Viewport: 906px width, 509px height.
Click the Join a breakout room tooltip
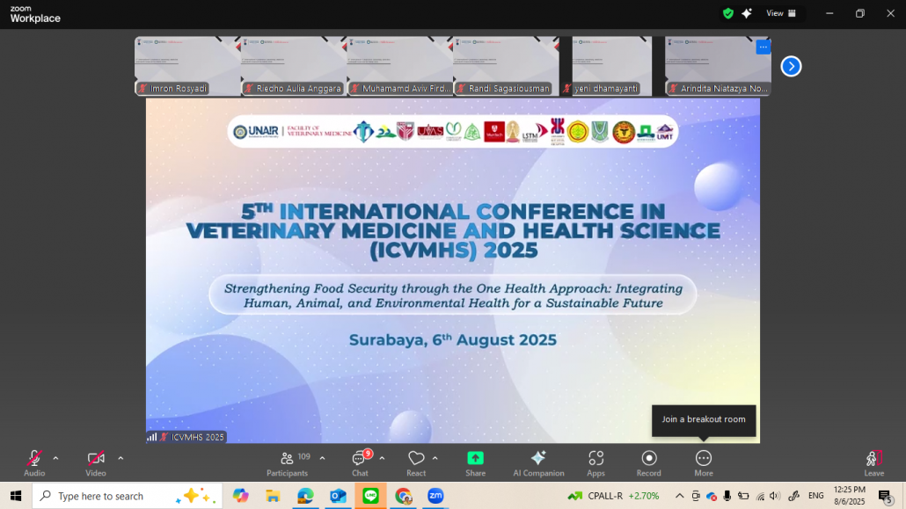coord(704,419)
